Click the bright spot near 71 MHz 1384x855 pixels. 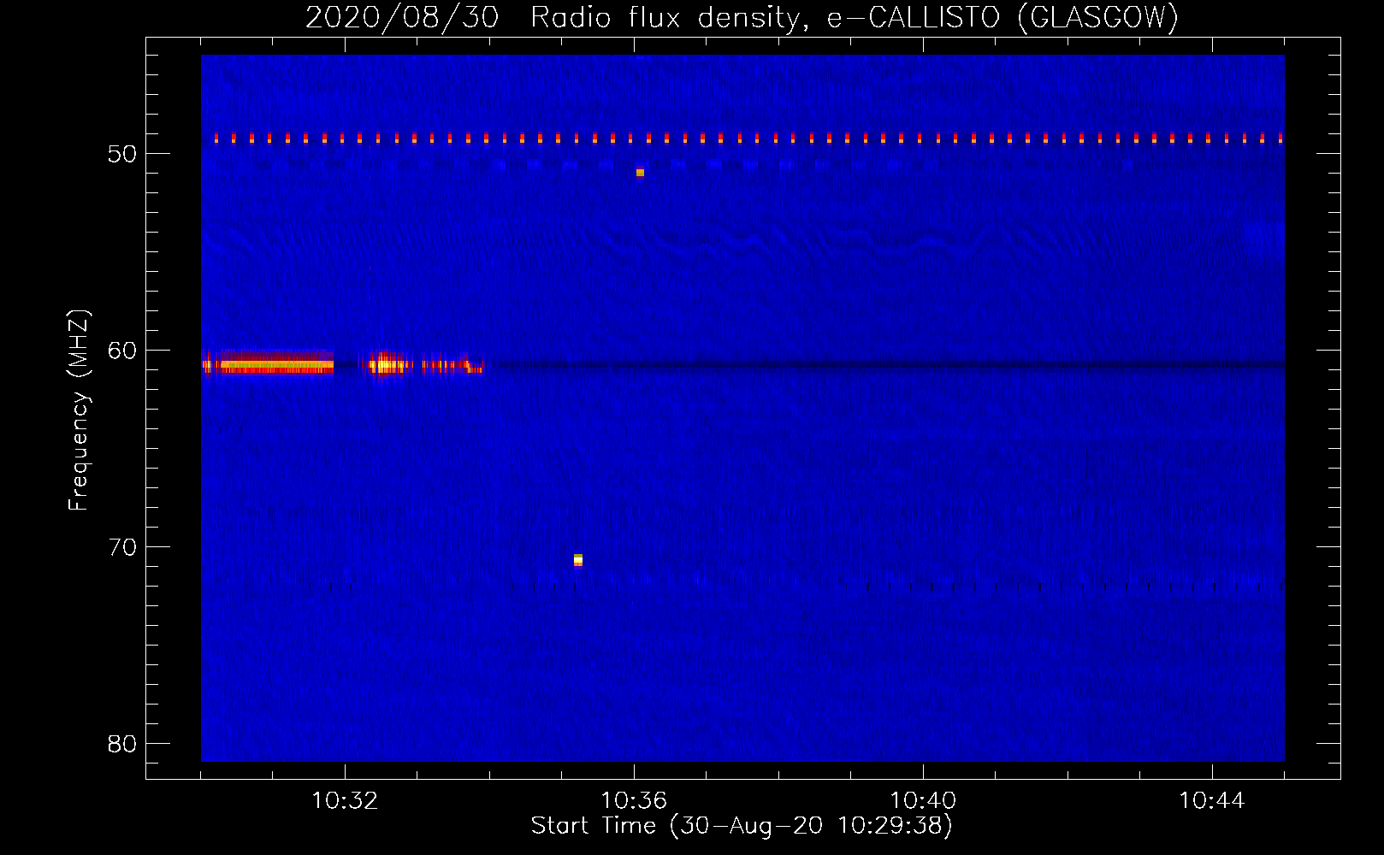(x=578, y=560)
